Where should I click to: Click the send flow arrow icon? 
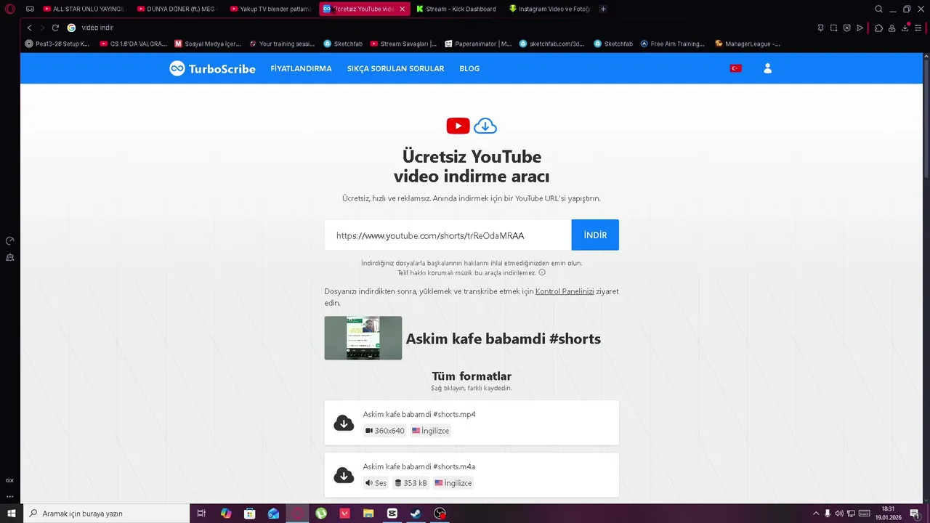coord(860,28)
